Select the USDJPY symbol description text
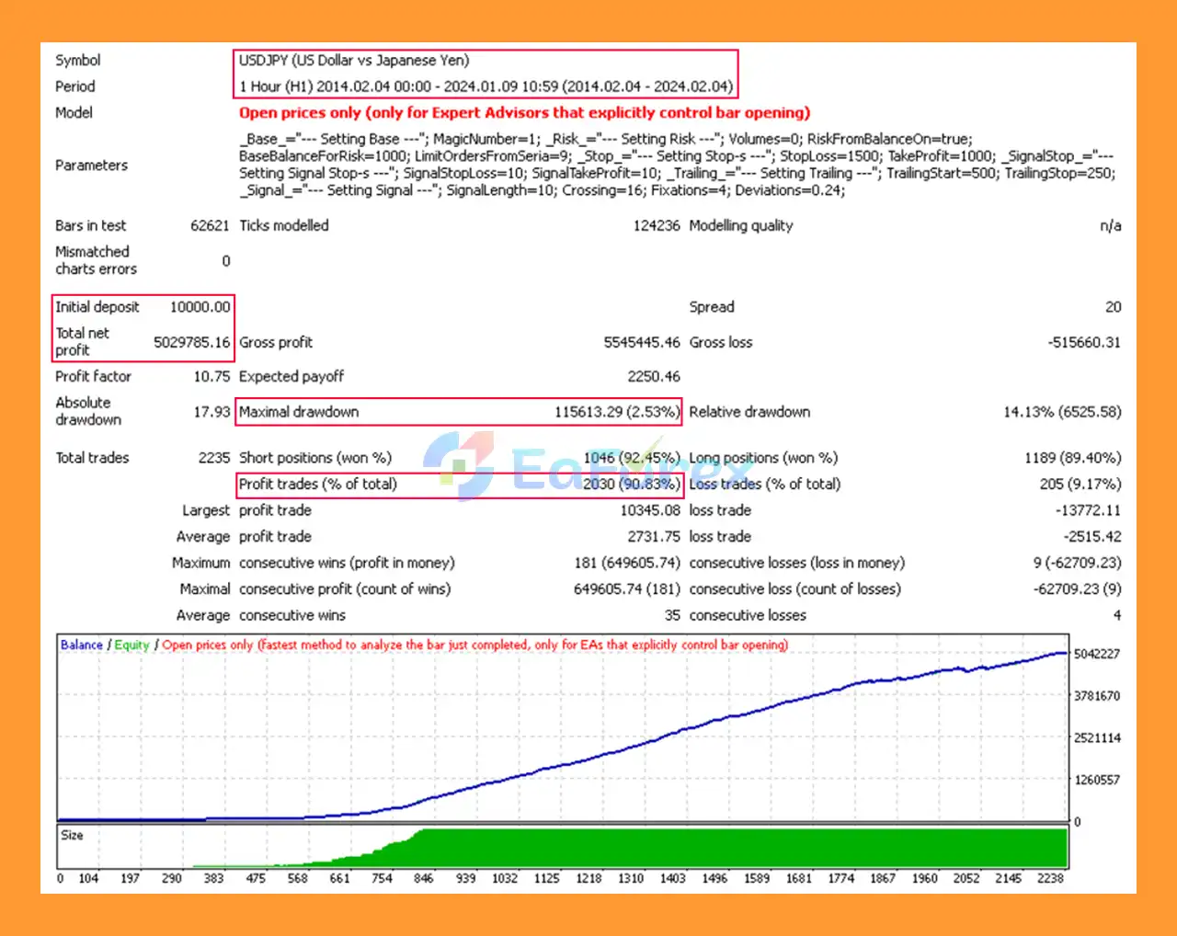 point(354,61)
